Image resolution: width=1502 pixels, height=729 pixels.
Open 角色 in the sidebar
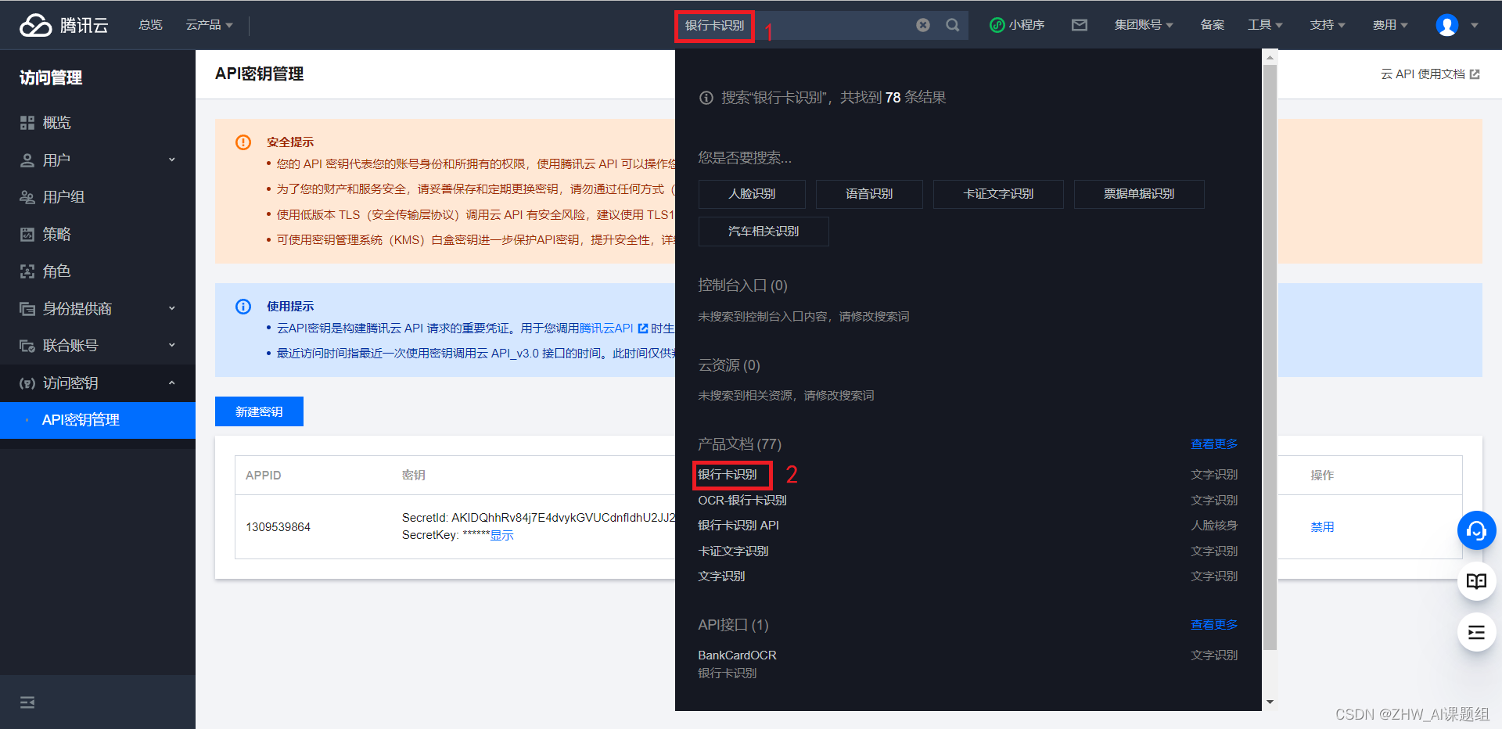point(98,271)
